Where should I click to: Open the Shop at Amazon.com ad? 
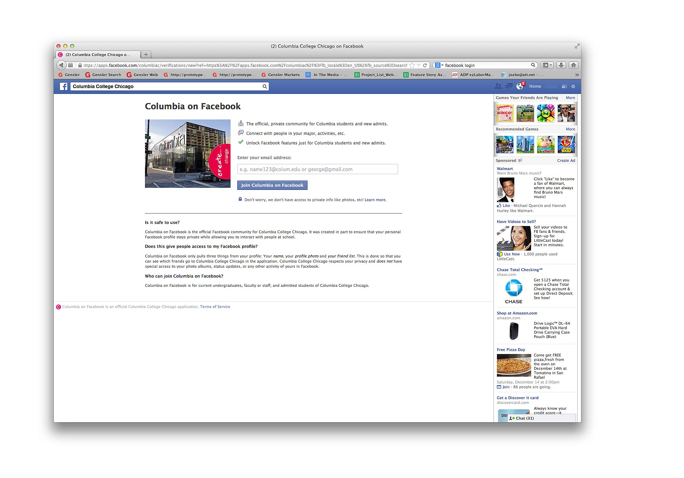pyautogui.click(x=517, y=313)
